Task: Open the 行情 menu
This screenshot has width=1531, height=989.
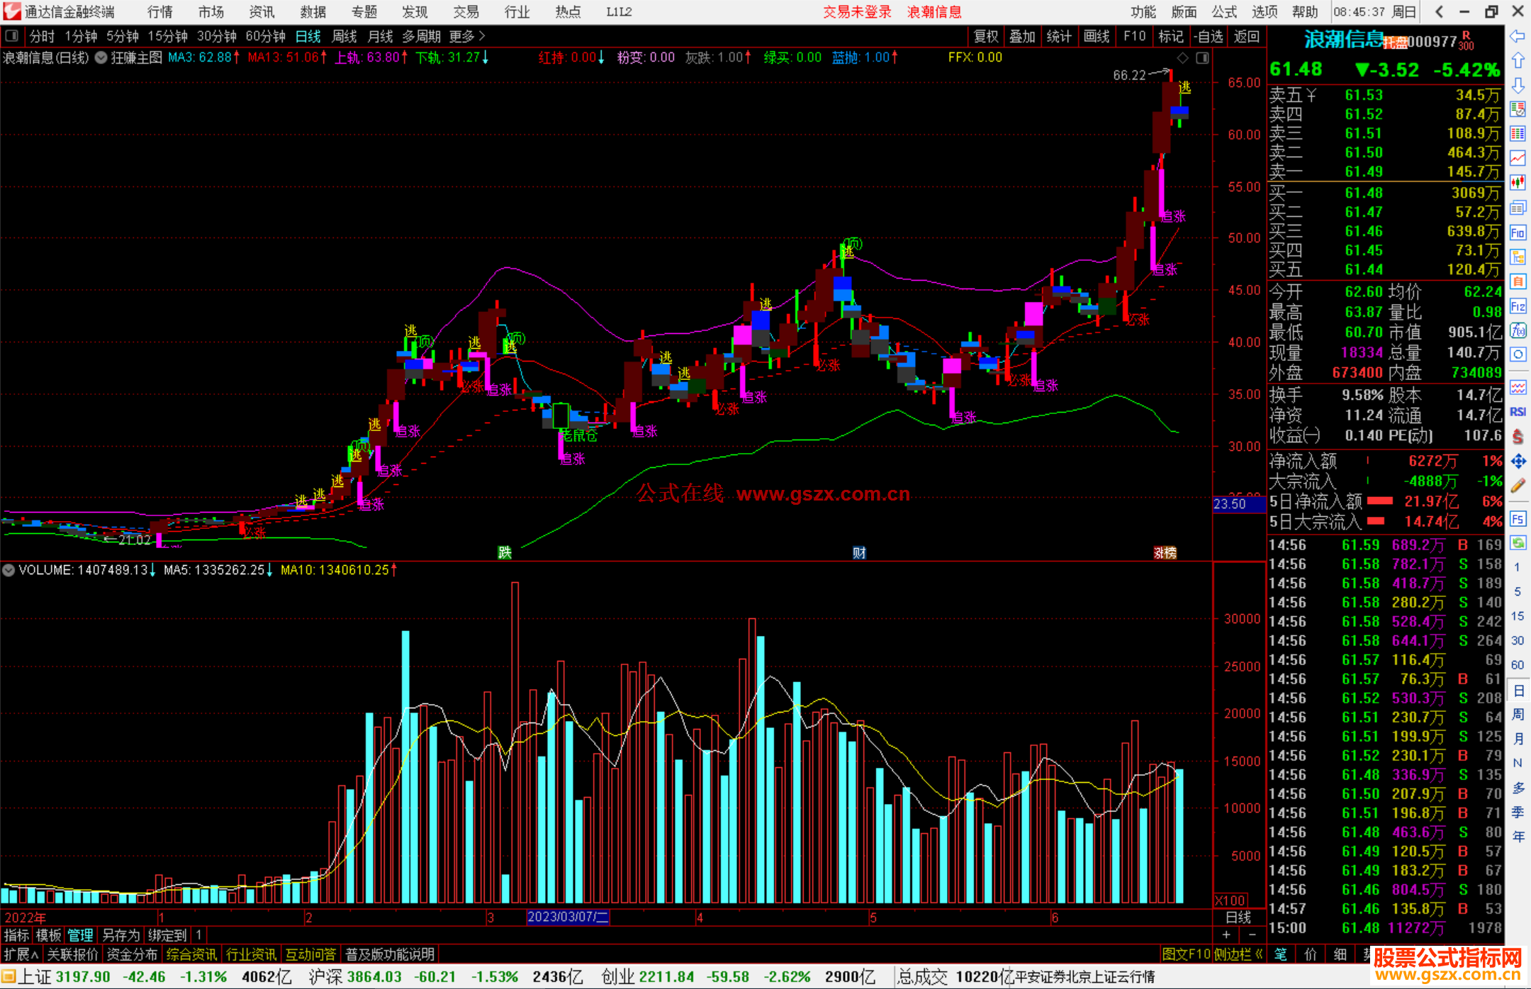Action: tap(160, 12)
